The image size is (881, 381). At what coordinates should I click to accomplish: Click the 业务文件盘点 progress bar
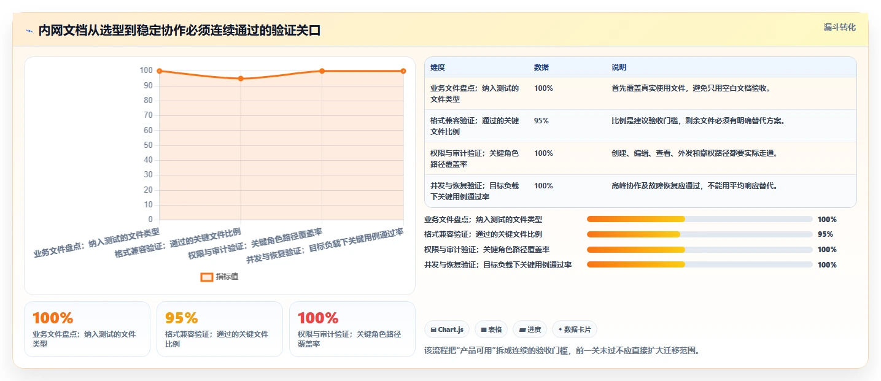(x=700, y=219)
